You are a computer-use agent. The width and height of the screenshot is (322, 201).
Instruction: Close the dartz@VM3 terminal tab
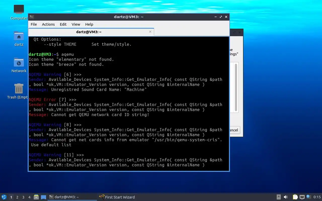[x=150, y=32]
